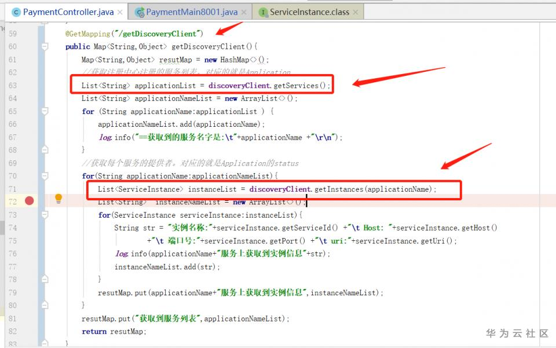Click the instanceNameList declaration on line 72

(188, 202)
